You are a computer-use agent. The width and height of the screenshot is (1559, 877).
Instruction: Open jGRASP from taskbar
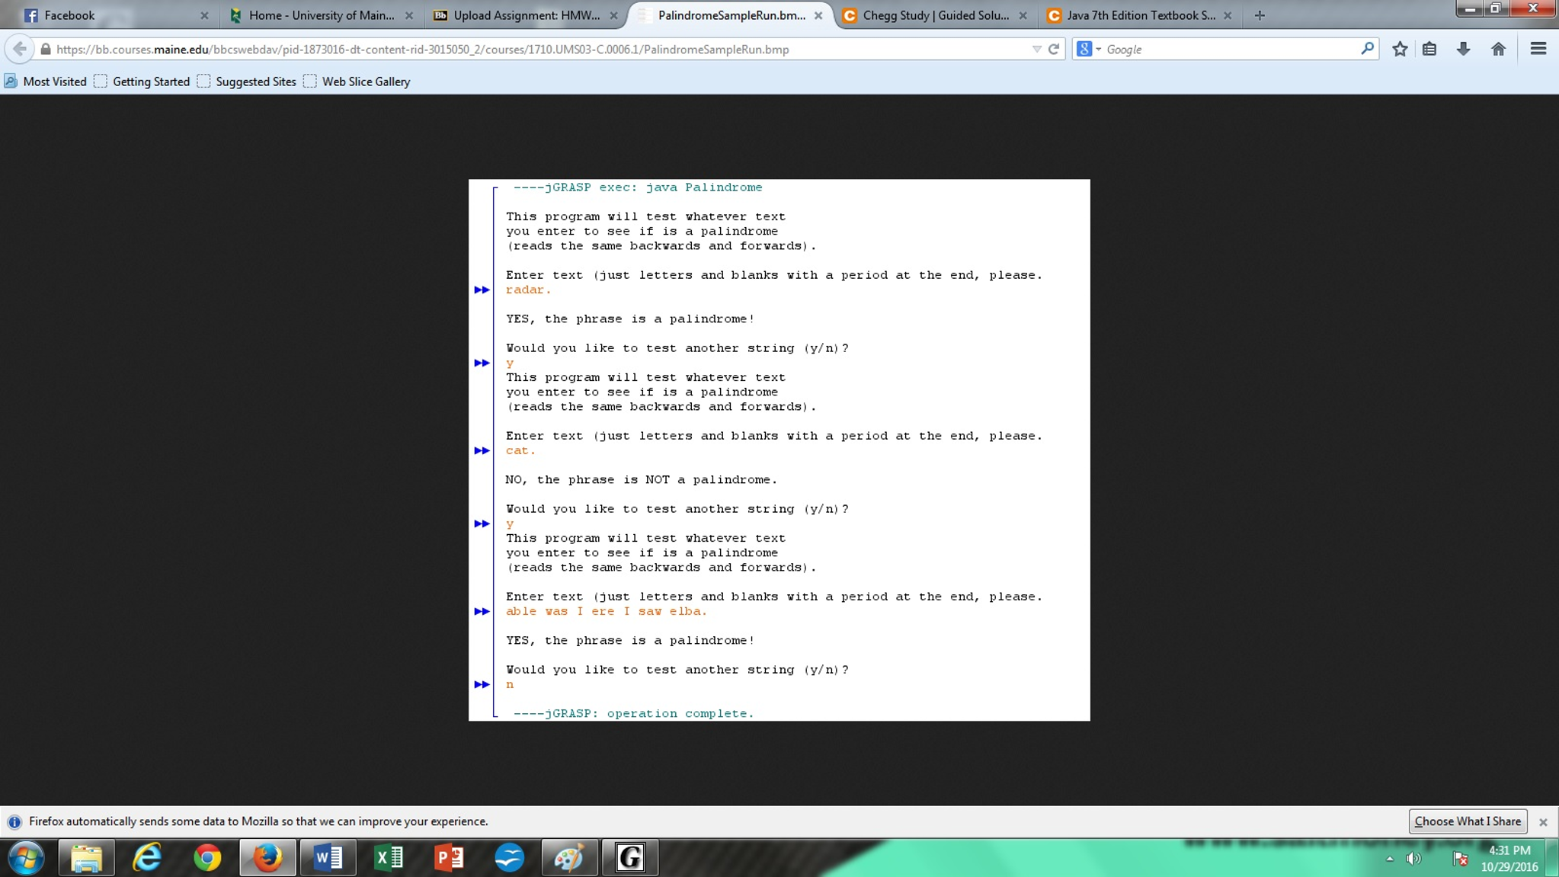[630, 858]
